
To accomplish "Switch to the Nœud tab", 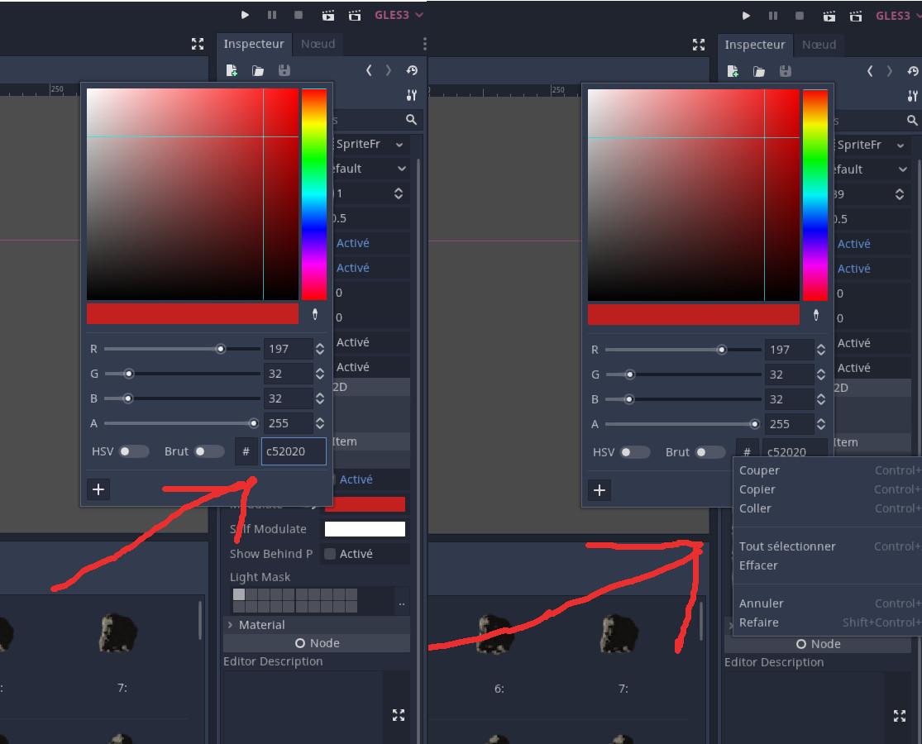I will [x=318, y=44].
